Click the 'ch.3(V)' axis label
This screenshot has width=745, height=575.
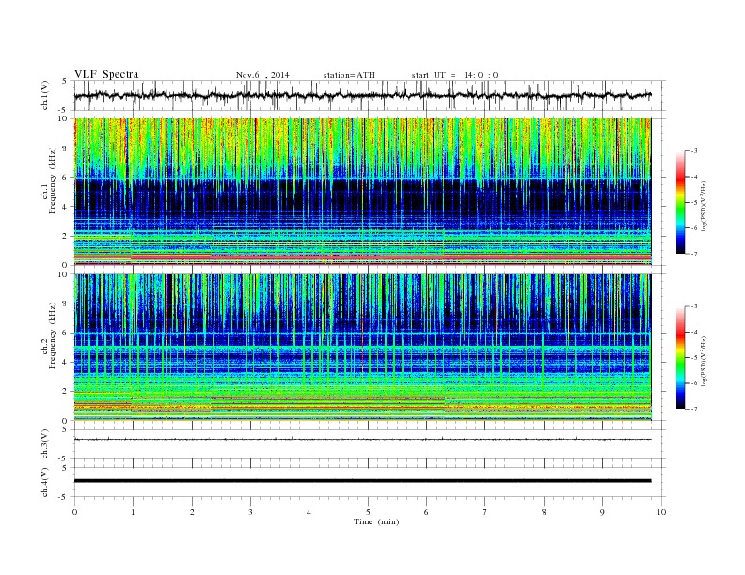click(x=45, y=444)
